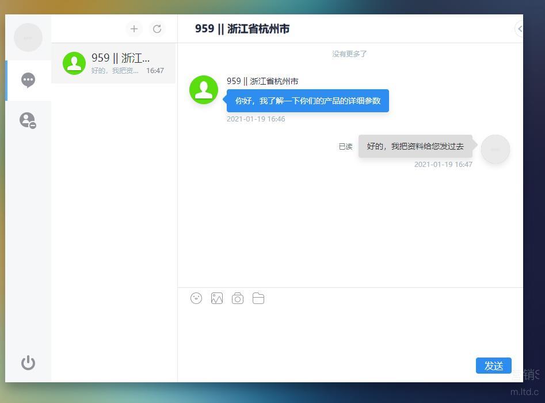Open the chat messages sidebar tab

tap(28, 80)
